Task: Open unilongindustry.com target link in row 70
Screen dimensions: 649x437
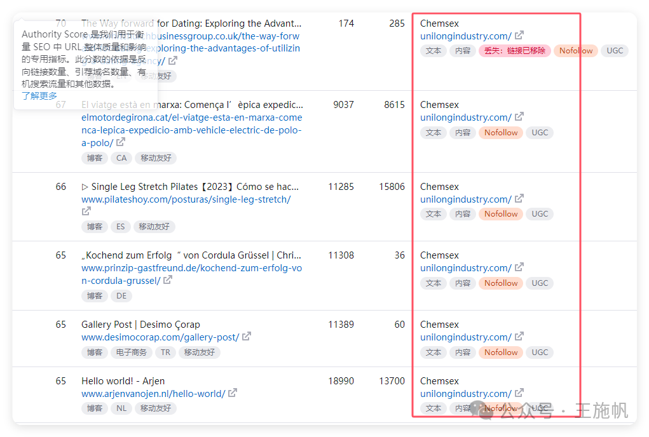Action: click(466, 36)
